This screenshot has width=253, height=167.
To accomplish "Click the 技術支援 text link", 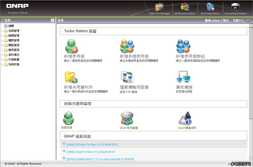I will (x=66, y=128).
